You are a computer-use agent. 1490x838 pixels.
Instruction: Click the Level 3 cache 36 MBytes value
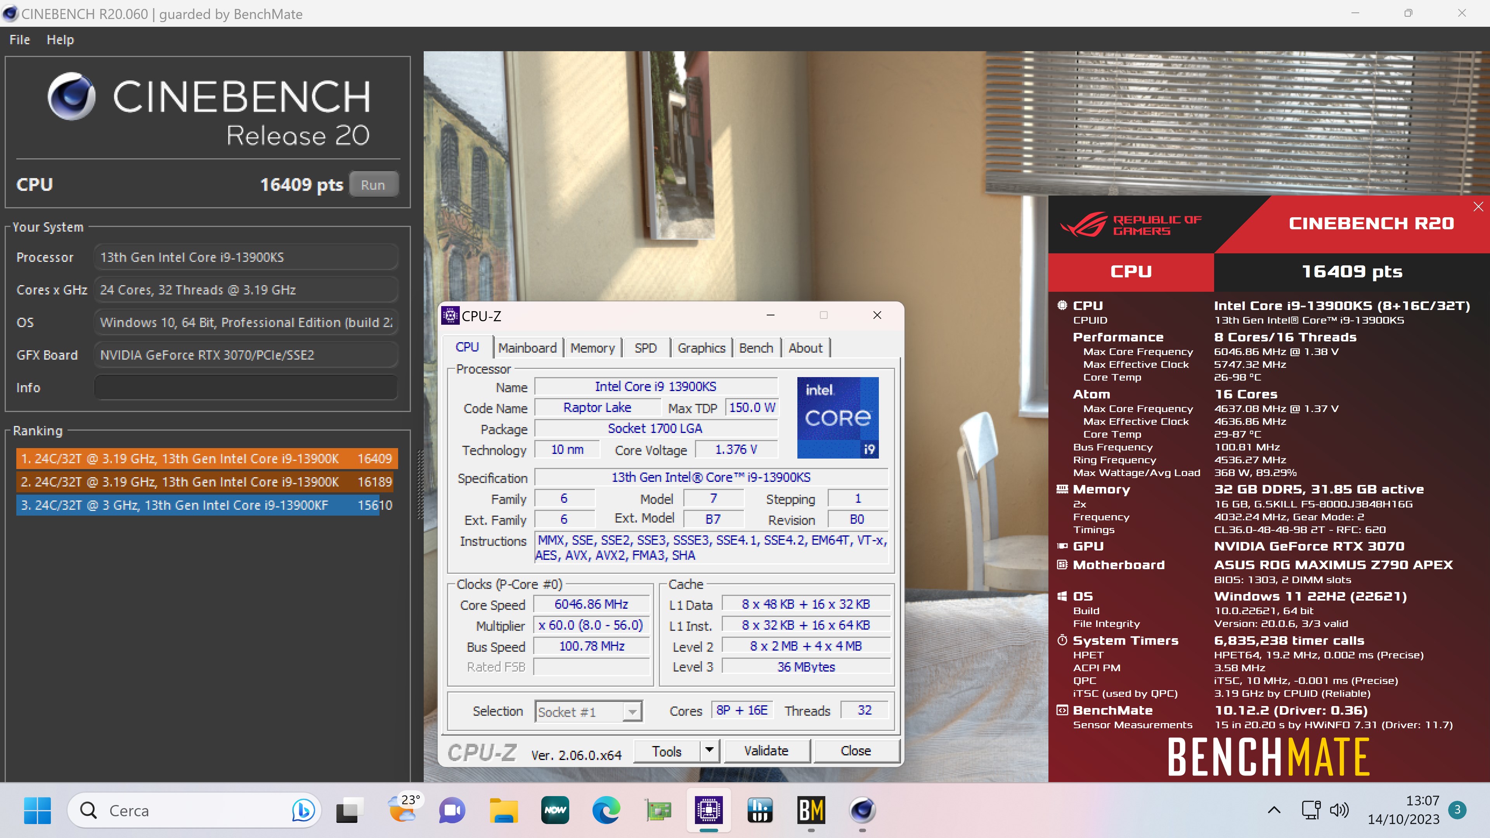806,666
